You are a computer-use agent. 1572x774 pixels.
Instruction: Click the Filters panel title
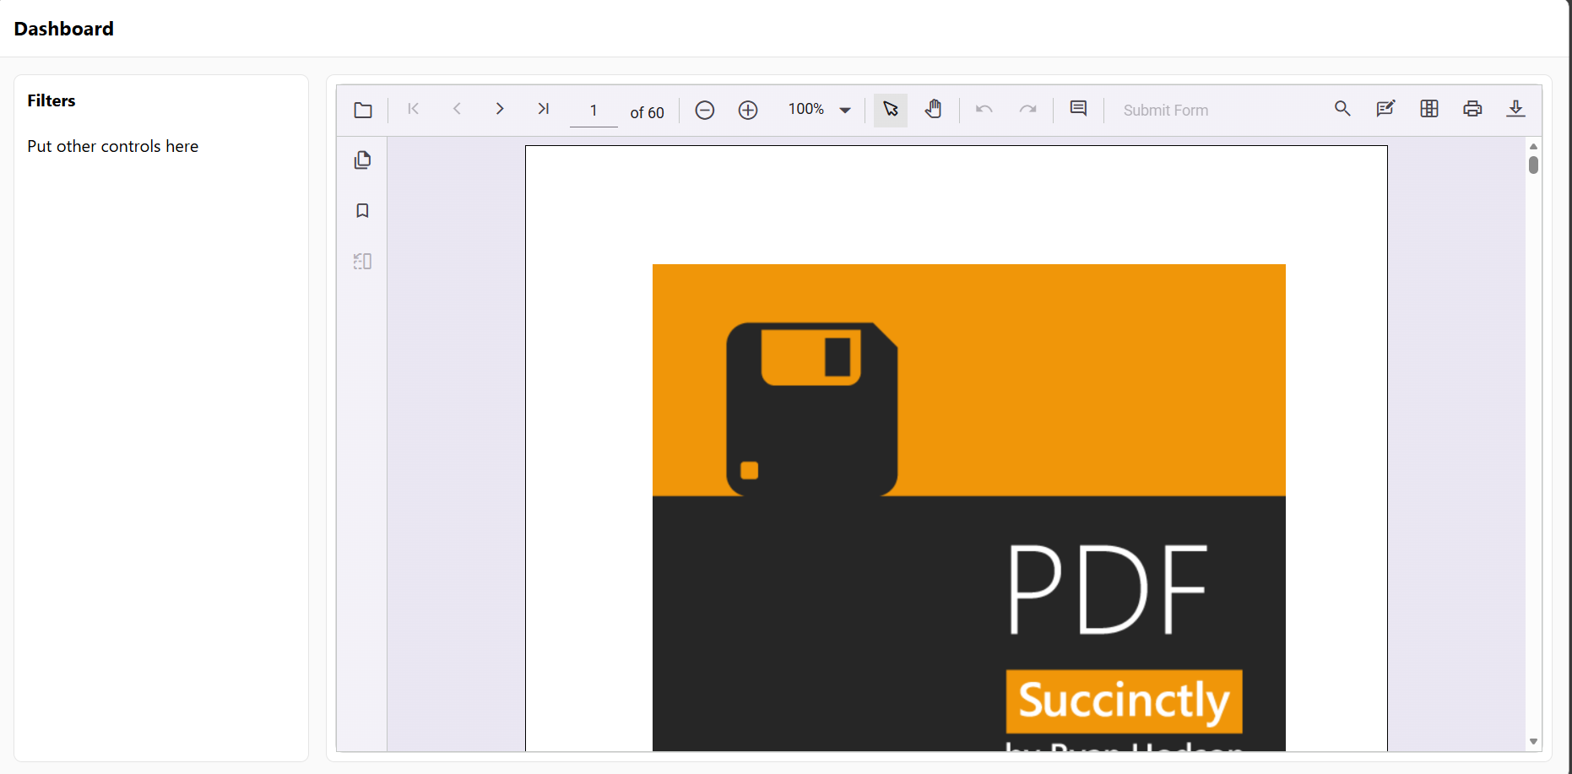pyautogui.click(x=51, y=100)
